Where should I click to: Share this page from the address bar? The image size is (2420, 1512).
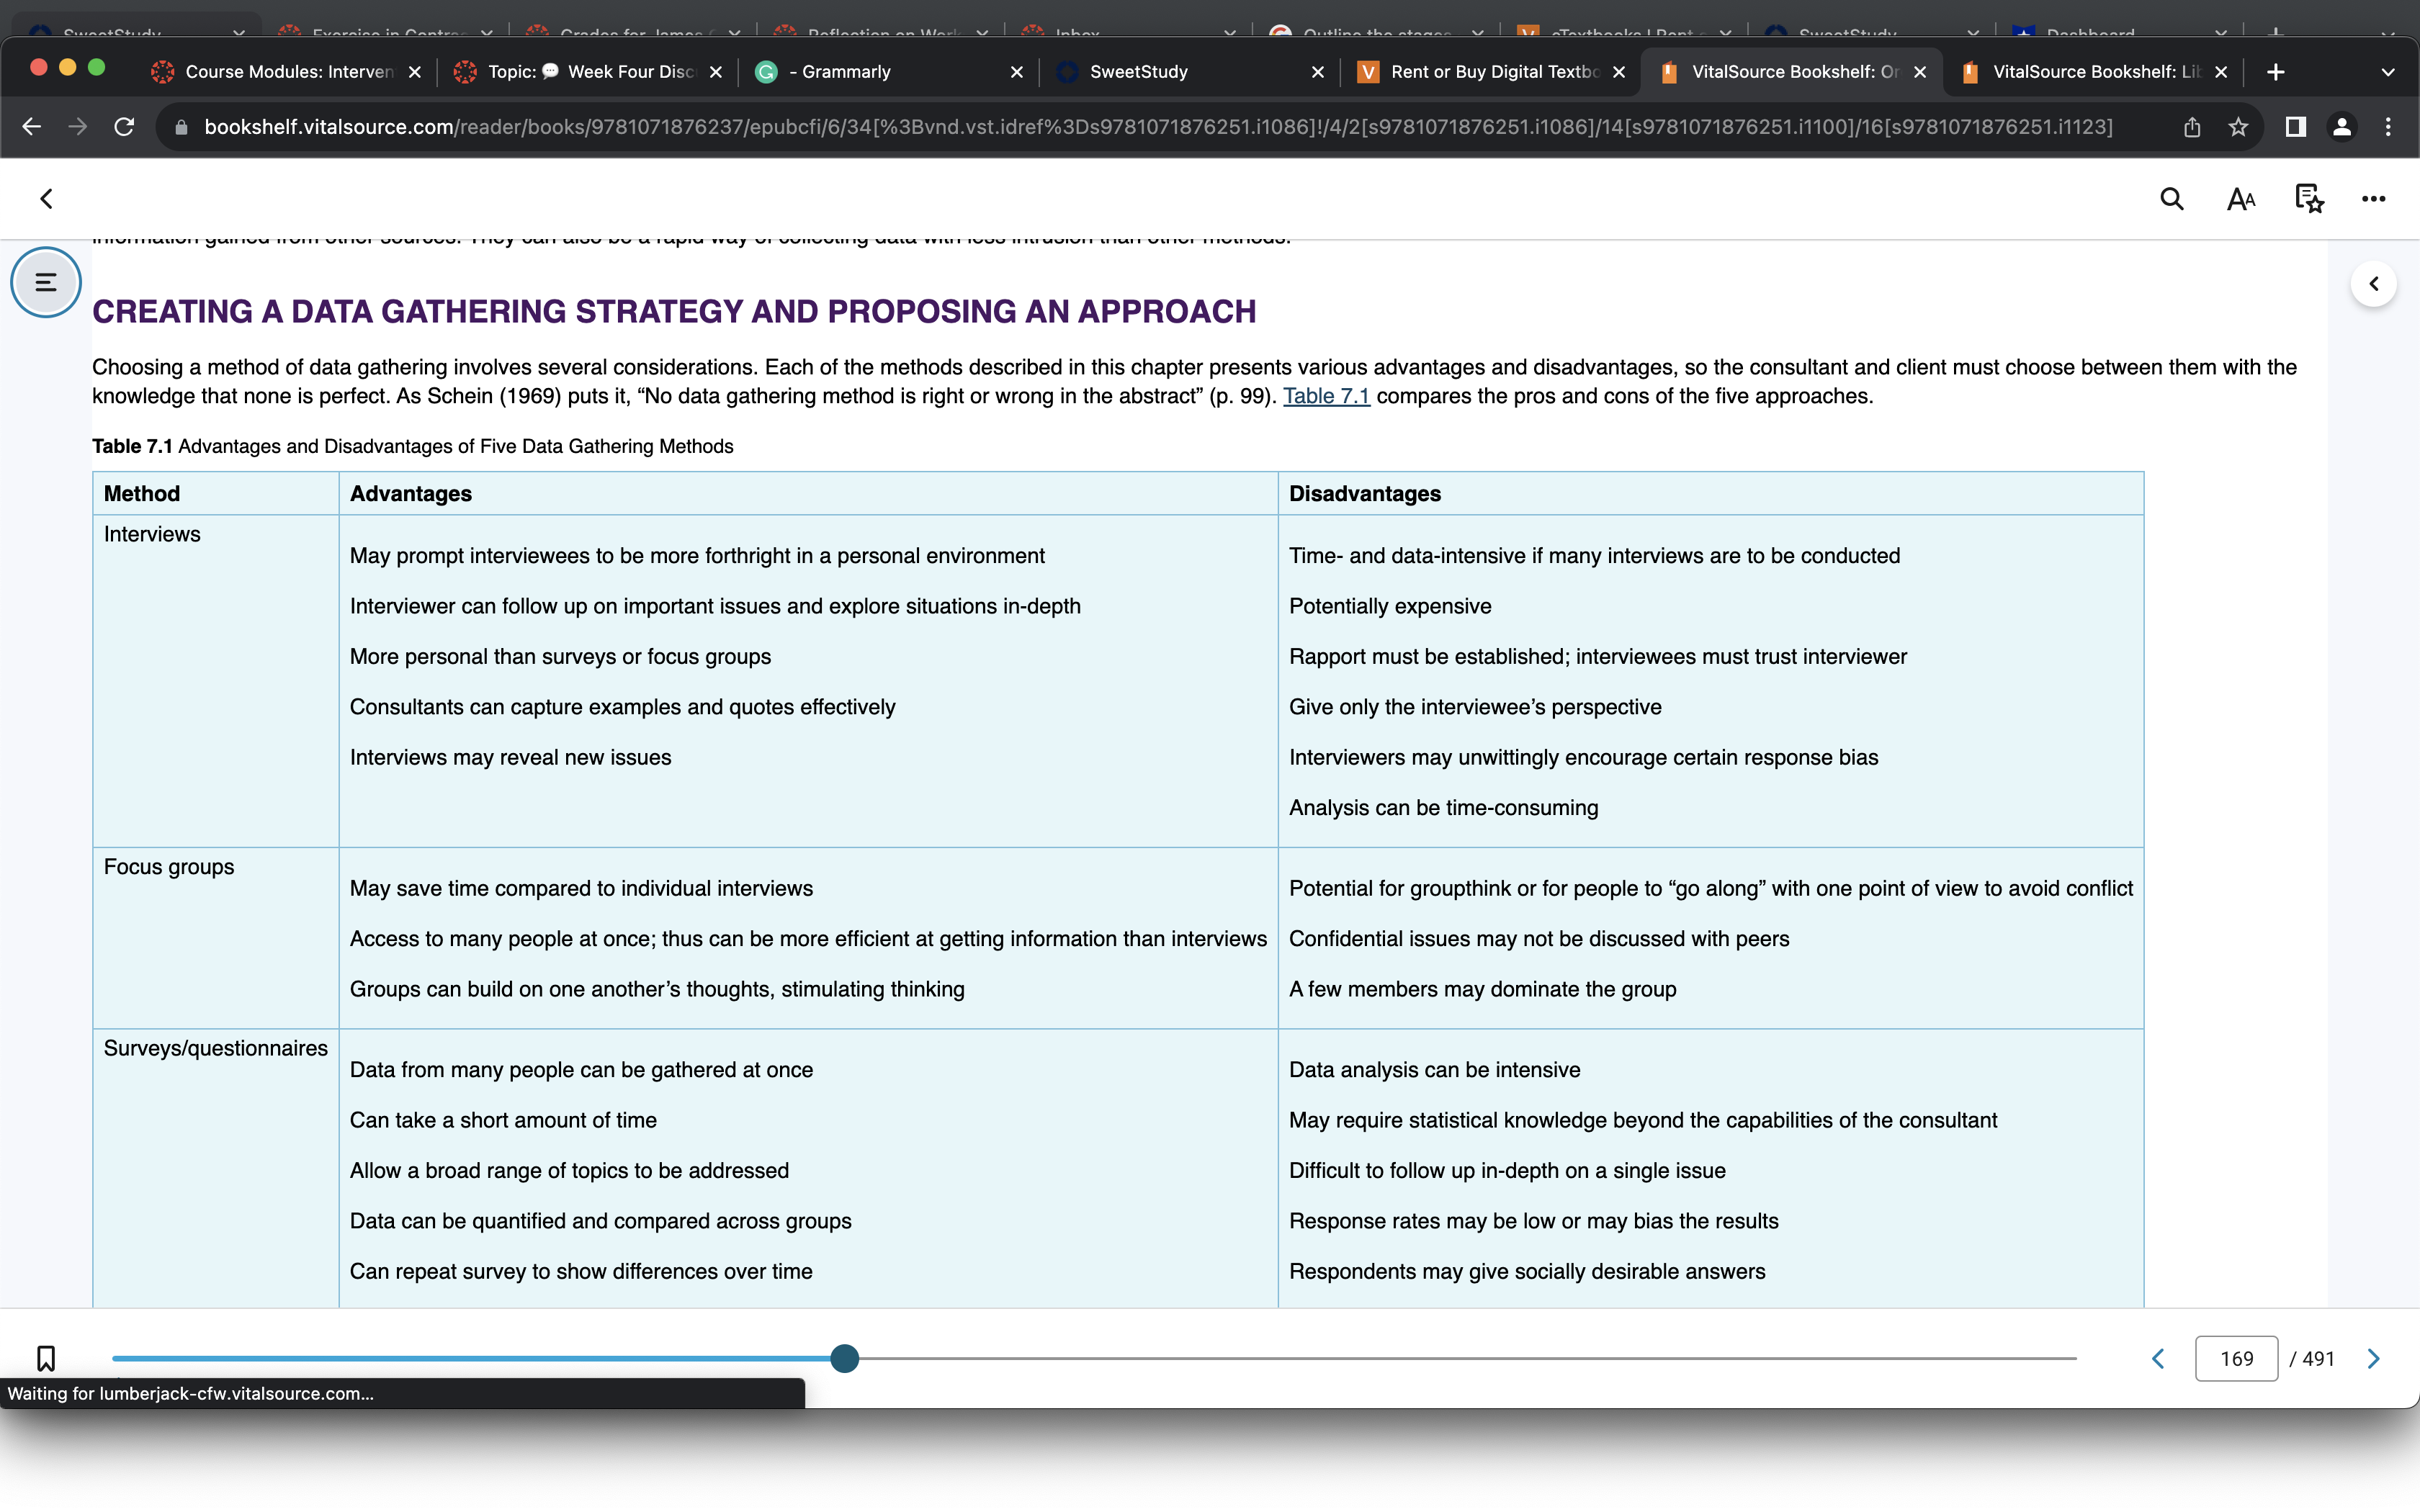point(2191,127)
